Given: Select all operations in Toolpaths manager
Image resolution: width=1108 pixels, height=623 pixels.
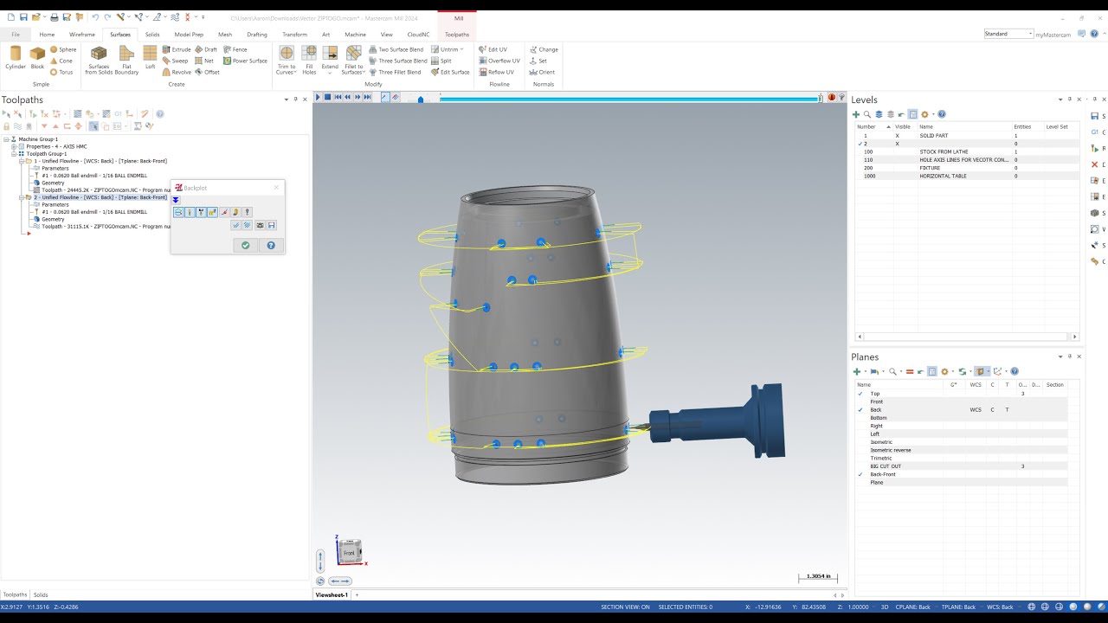Looking at the screenshot, I should 7,113.
